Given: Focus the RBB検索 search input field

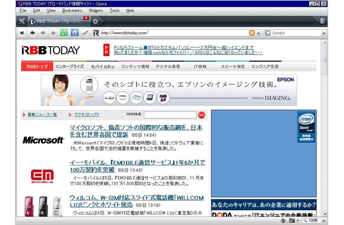Looking at the screenshot, I should point(170,115).
